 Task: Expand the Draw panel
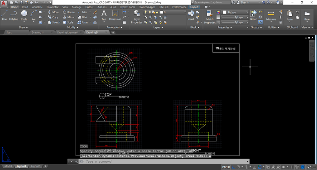[24, 27]
